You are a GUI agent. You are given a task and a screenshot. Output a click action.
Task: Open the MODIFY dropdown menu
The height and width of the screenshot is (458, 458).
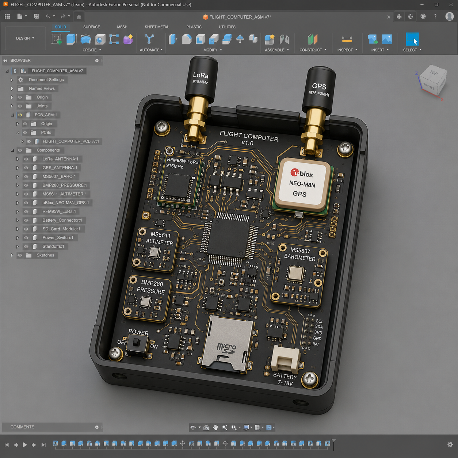pyautogui.click(x=213, y=50)
